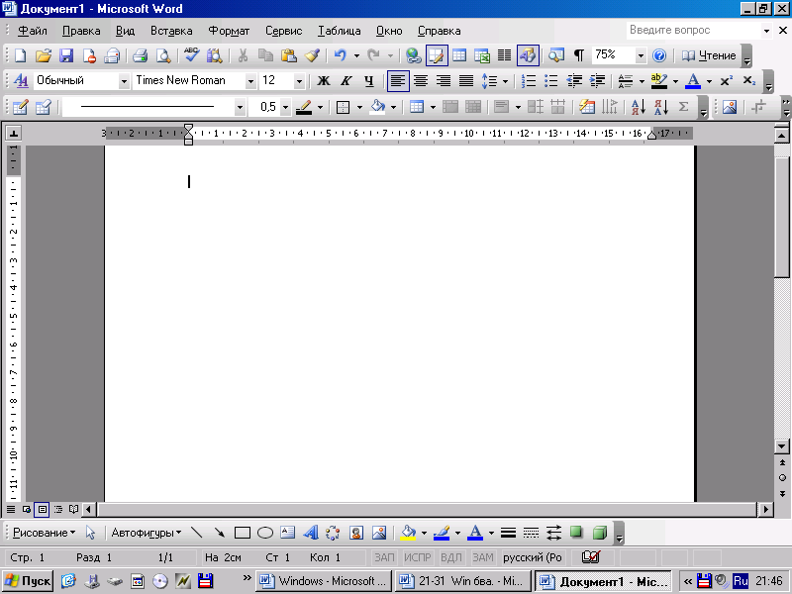Start a numbered list
The width and height of the screenshot is (792, 594).
click(529, 81)
